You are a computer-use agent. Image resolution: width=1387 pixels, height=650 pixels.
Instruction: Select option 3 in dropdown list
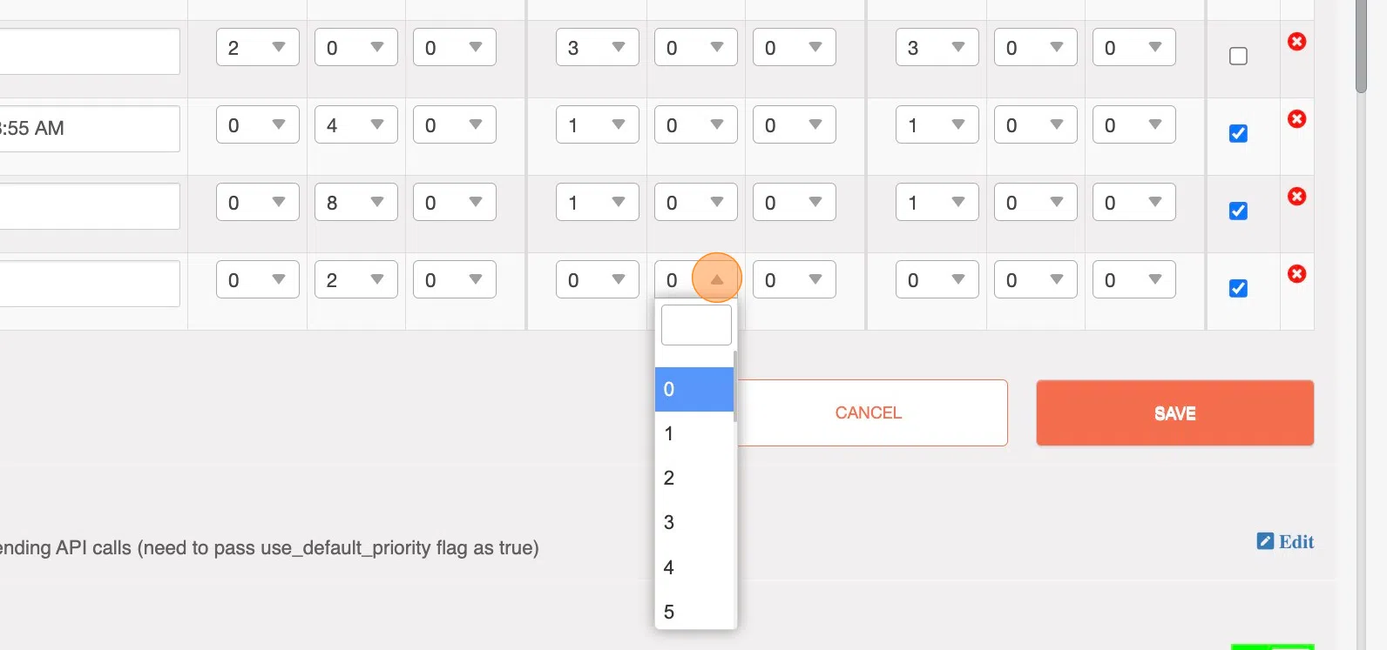tap(694, 522)
